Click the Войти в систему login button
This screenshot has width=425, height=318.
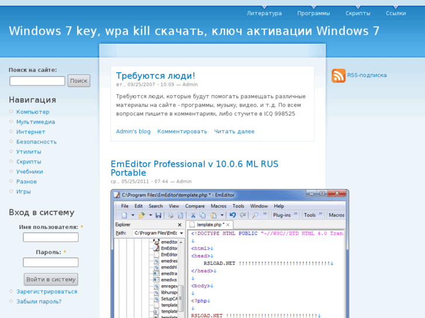click(x=51, y=279)
